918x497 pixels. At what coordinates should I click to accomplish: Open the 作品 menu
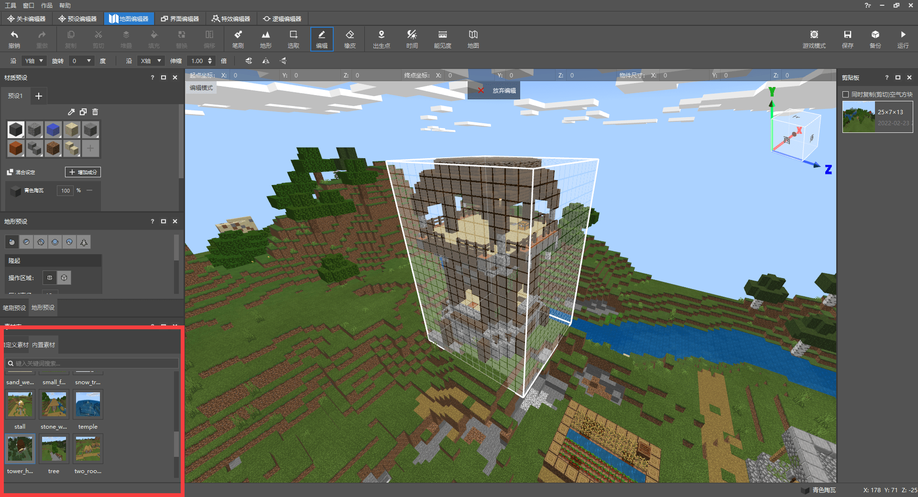click(47, 5)
